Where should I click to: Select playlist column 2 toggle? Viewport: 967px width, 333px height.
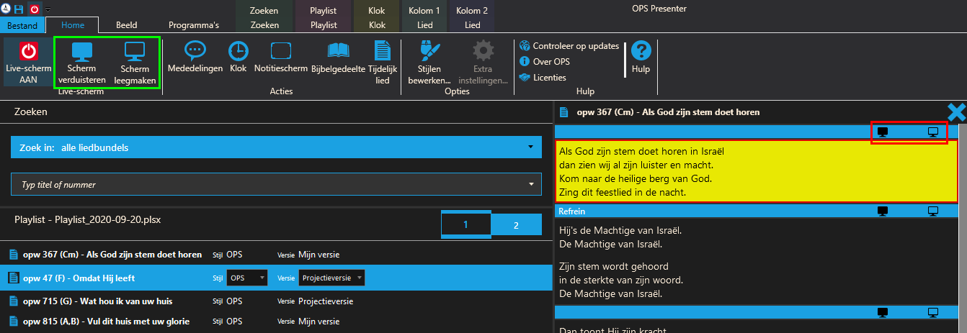pyautogui.click(x=516, y=225)
